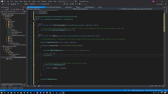The width and height of the screenshot is (168, 94).
Task: Switch to the Player.cs tab
Action: (x=78, y=7)
